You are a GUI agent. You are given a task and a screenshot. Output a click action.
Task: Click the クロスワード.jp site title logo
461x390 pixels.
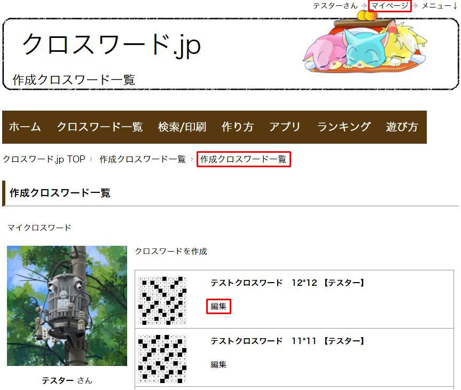pos(112,44)
